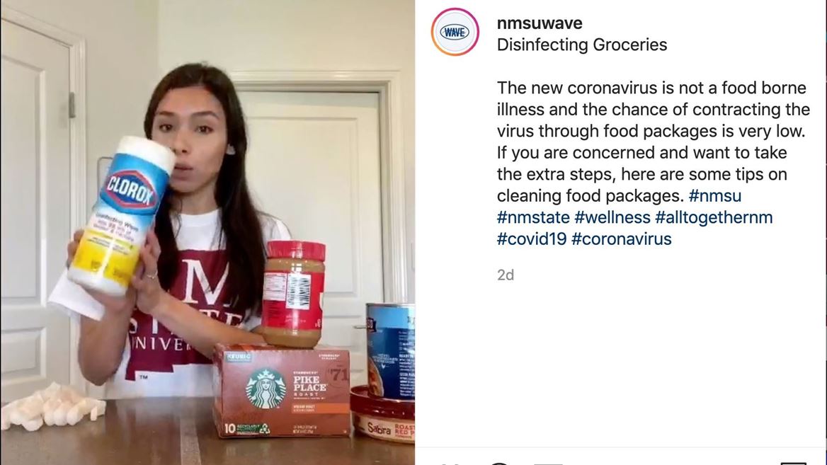
Task: Open the #wellness hashtag
Action: pyautogui.click(x=612, y=217)
